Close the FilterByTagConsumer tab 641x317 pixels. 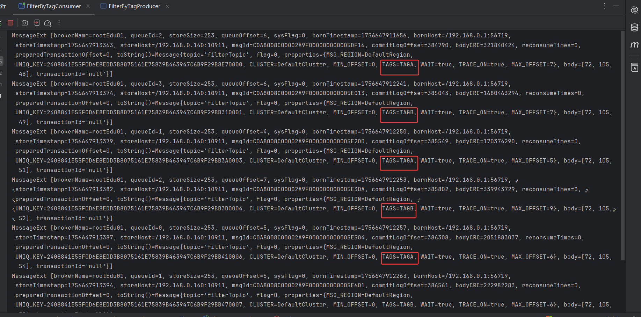[x=88, y=6]
